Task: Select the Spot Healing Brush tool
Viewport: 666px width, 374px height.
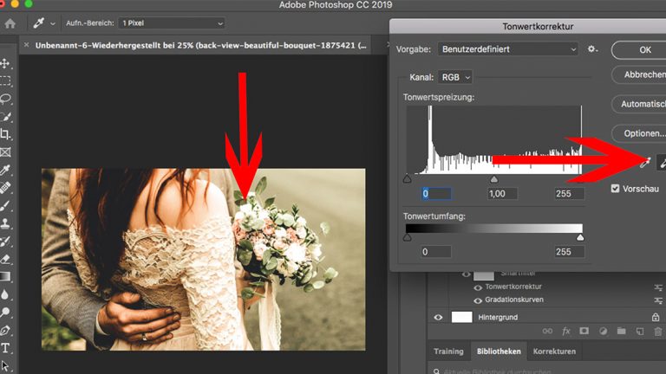Action: pyautogui.click(x=5, y=187)
